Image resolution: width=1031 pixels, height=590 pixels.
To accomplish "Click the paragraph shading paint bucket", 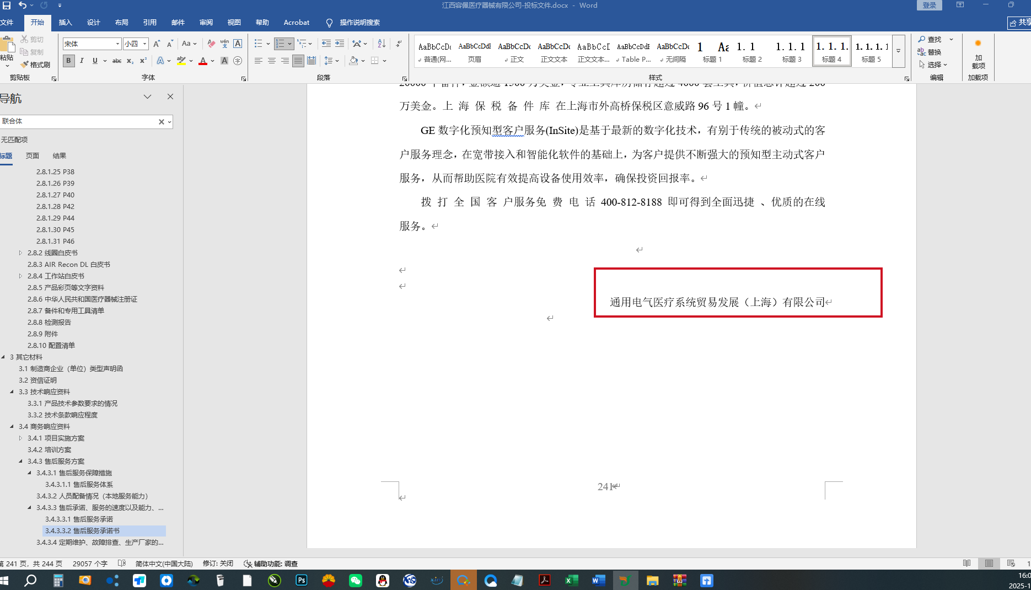I will coord(353,61).
